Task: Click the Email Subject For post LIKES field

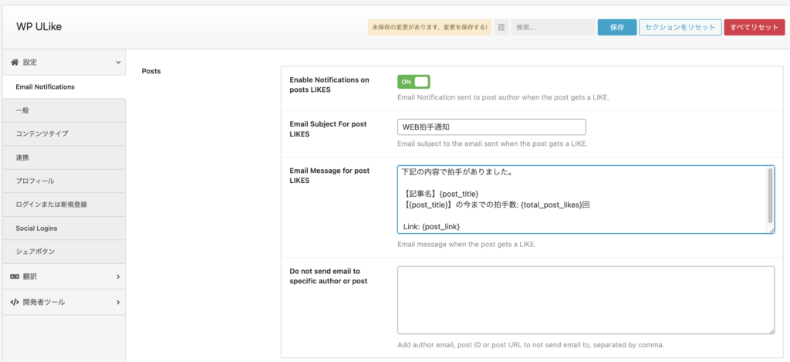Action: [x=491, y=127]
